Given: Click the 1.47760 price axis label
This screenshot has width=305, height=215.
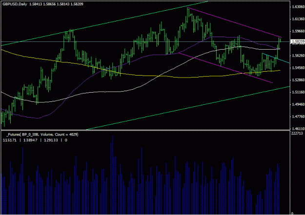Looking at the screenshot, I should 298,117.
